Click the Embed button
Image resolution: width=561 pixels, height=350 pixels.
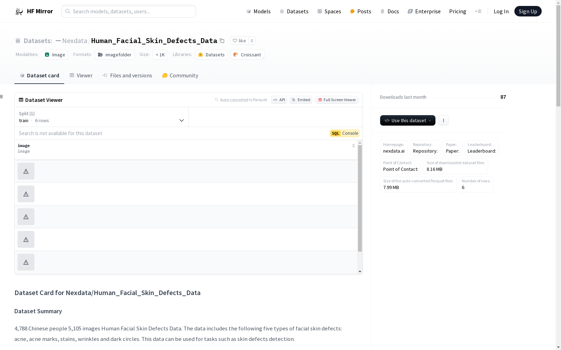301,100
